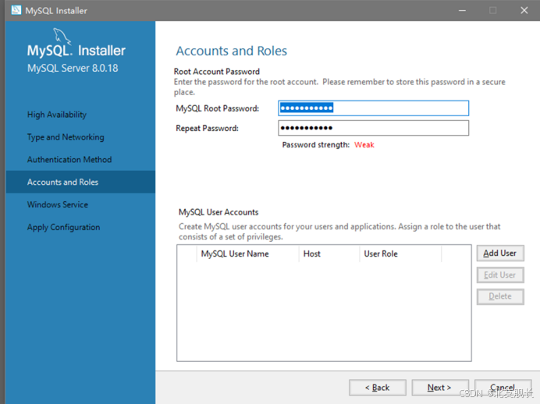Viewport: 540px width, 404px height.
Task: Click the Add User button
Action: click(500, 253)
